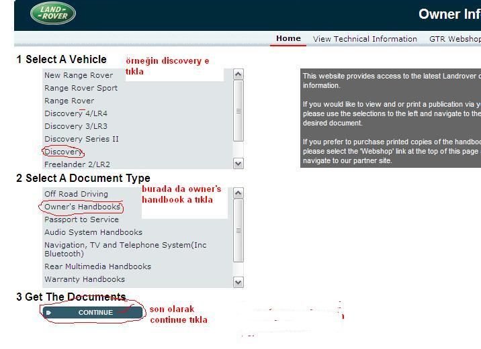Viewport: 481px width, 349px height.
Task: Select Discovery Series II vehicle
Action: [81, 139]
